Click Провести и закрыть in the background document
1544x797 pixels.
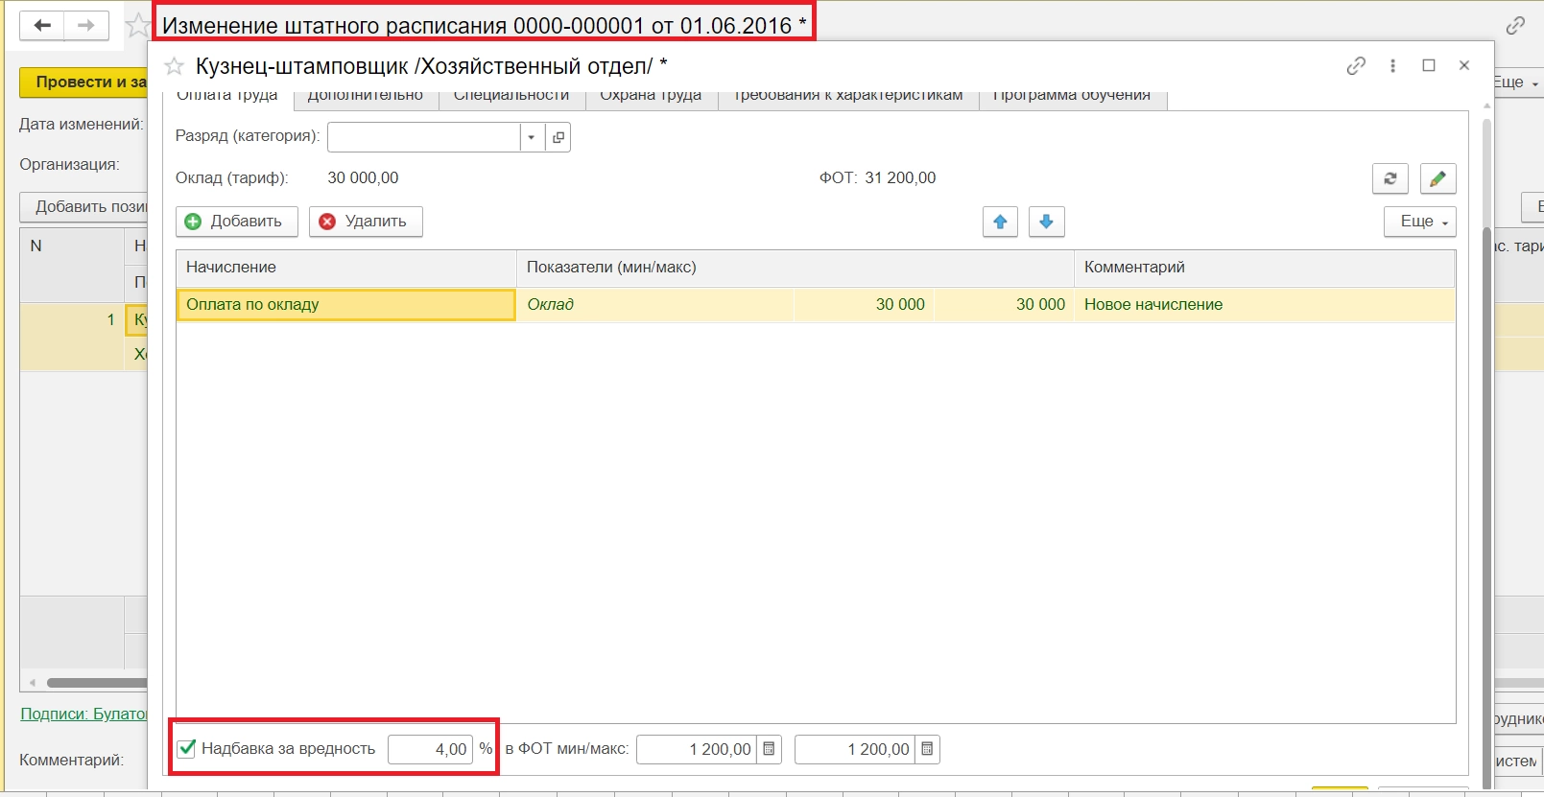[x=84, y=82]
